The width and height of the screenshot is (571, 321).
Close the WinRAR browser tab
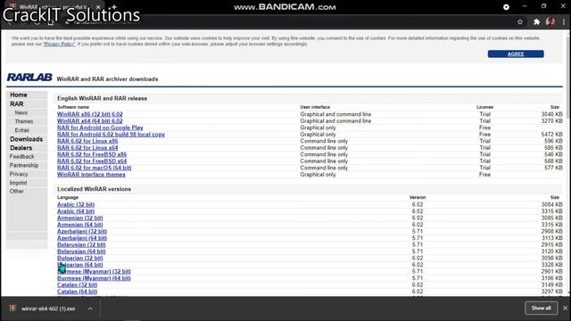98,7
